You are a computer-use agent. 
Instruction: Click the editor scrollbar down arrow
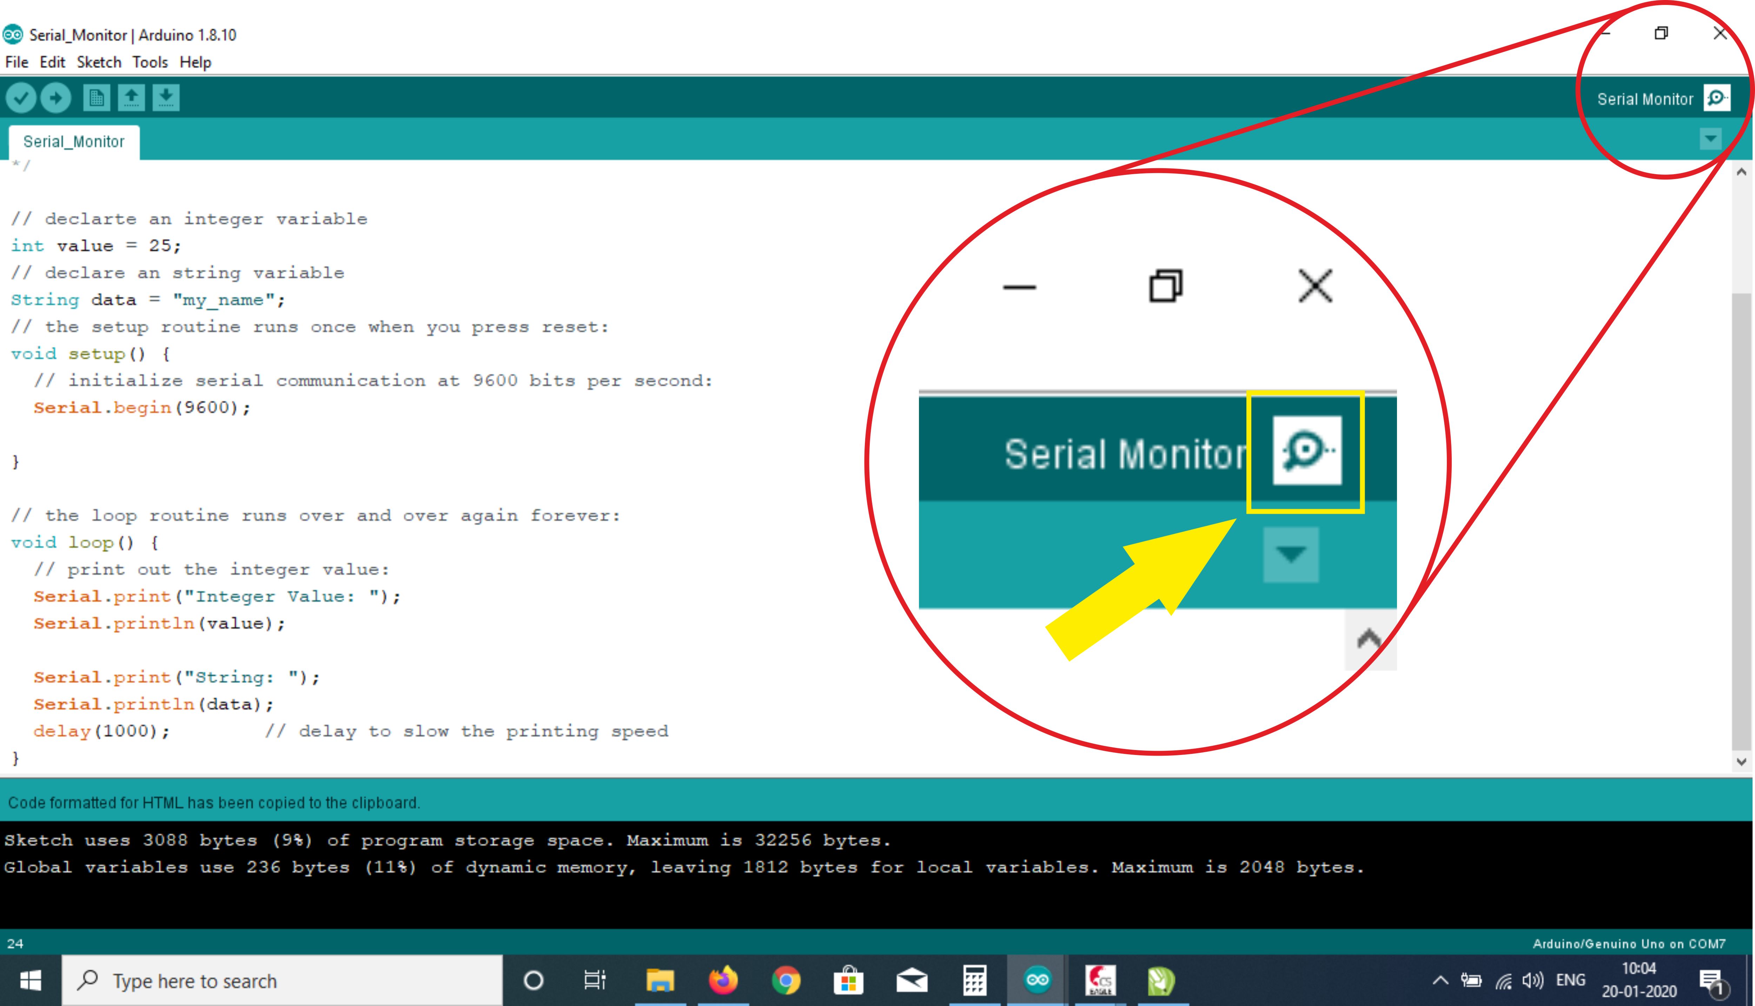point(1741,762)
